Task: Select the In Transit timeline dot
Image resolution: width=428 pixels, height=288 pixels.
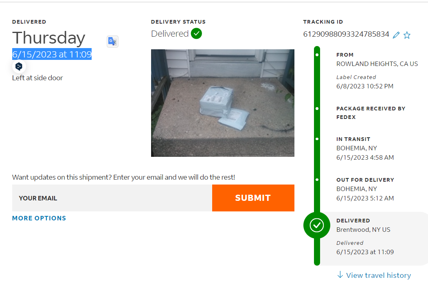Action: [317, 139]
